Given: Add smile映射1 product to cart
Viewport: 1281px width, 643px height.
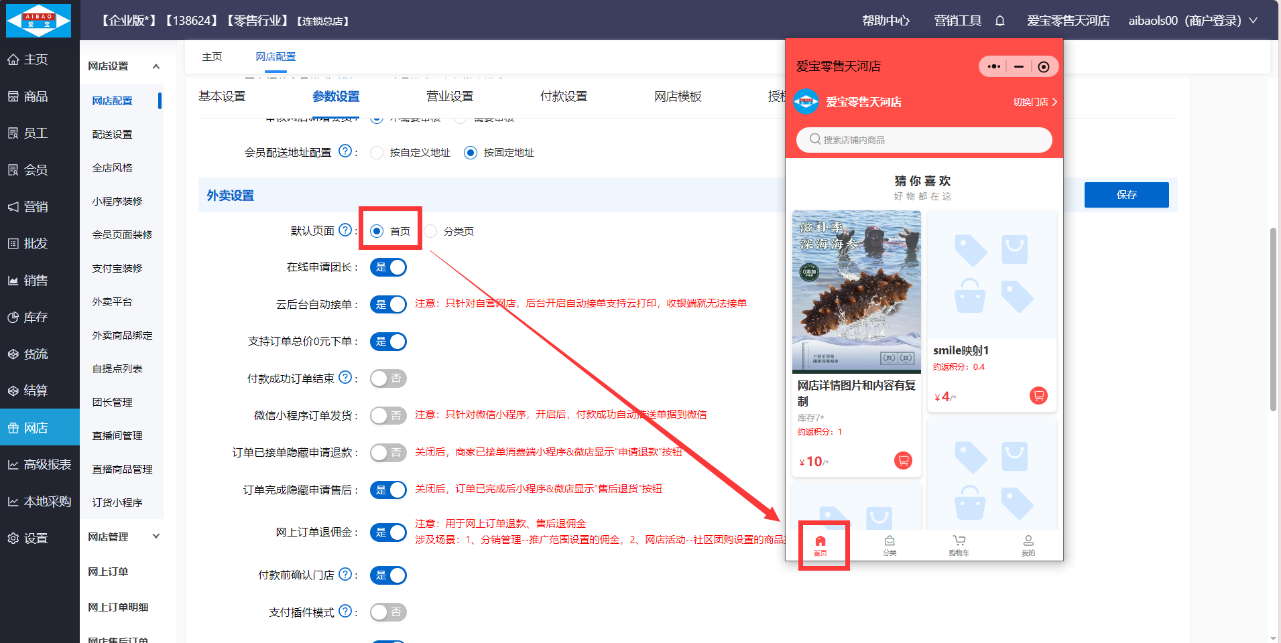Looking at the screenshot, I should [x=1038, y=396].
